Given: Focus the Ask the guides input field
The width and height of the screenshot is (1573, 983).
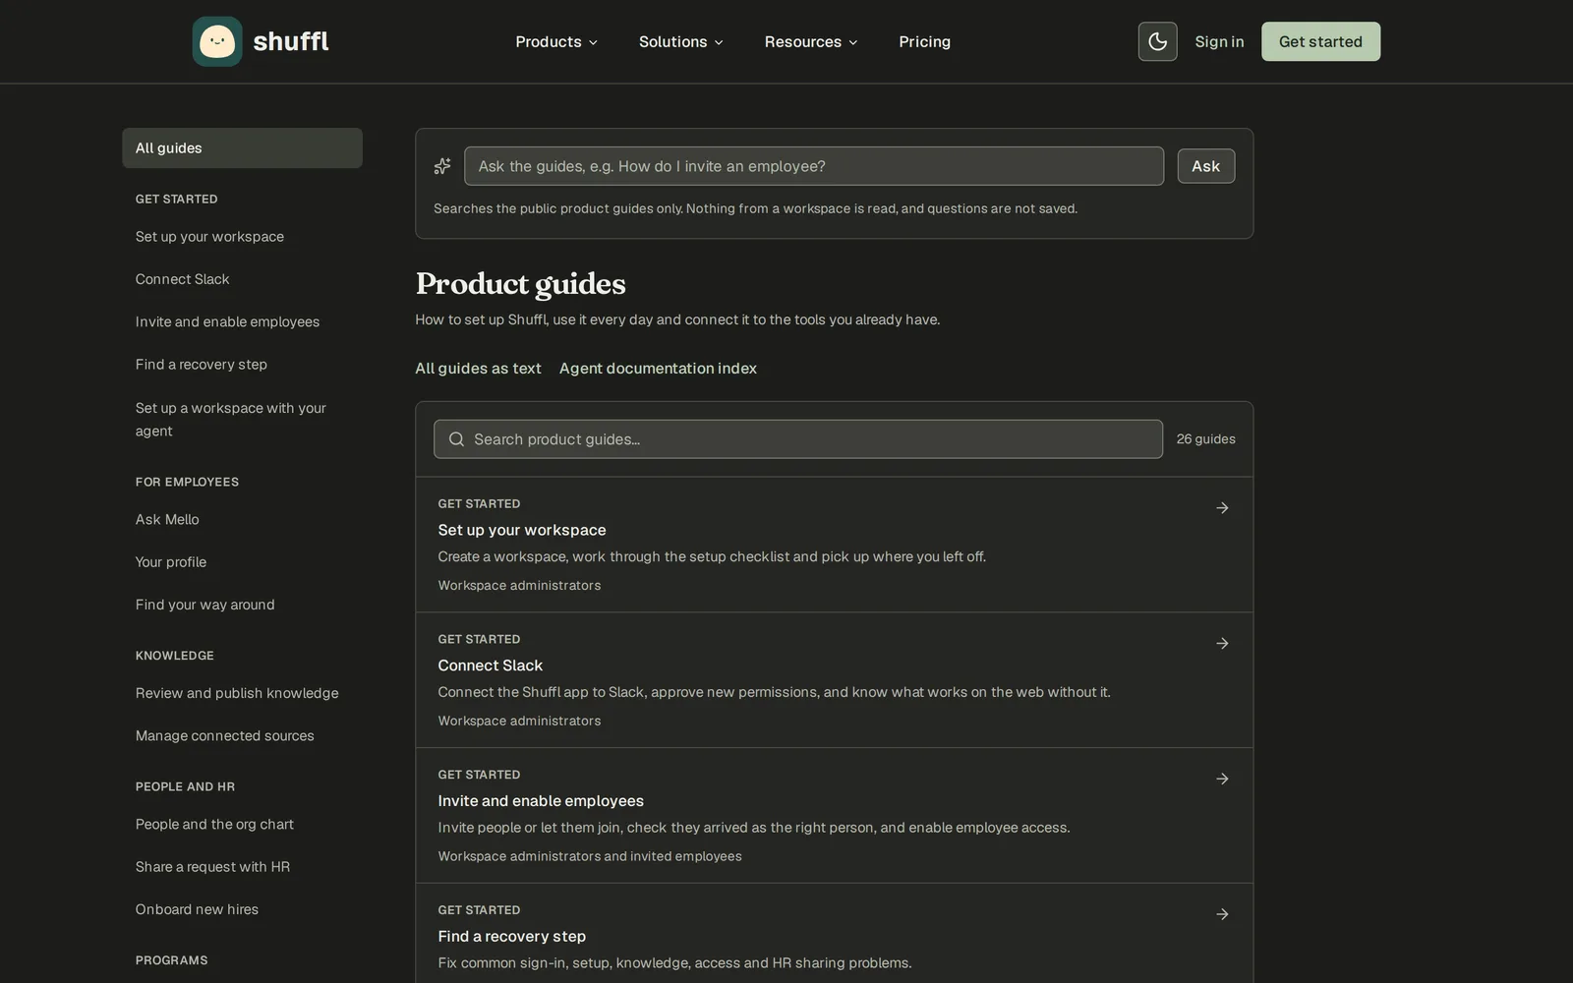Looking at the screenshot, I should click(814, 166).
